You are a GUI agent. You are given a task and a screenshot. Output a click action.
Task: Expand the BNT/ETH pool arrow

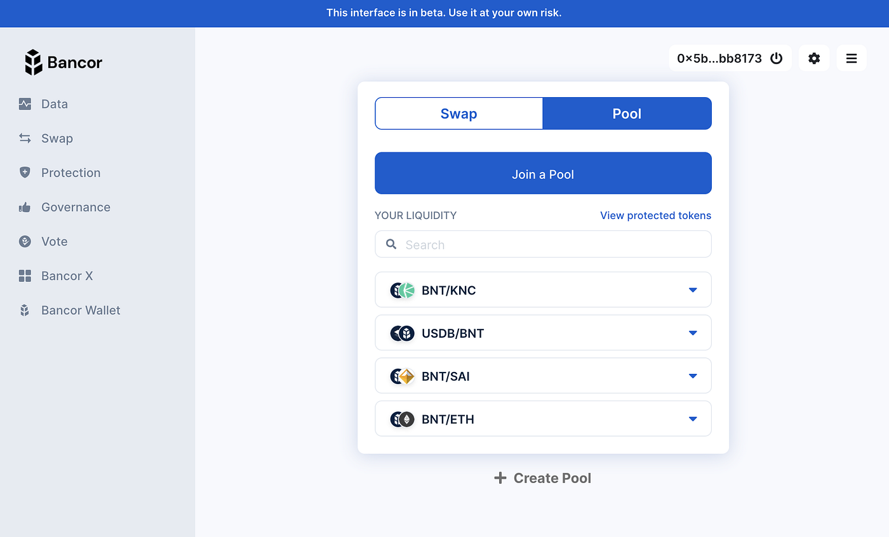(693, 419)
